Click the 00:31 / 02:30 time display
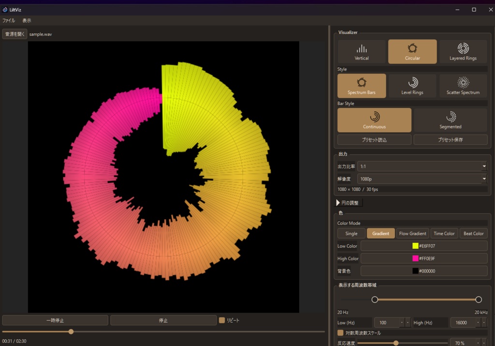 [14, 341]
